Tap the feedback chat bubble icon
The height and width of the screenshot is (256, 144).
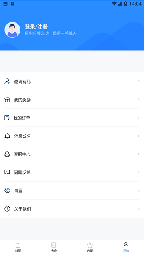[x=7, y=172]
